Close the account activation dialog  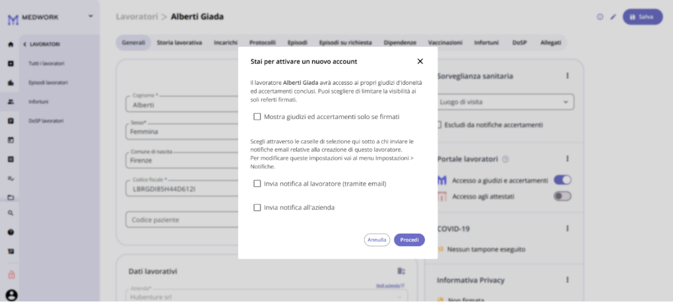point(420,61)
